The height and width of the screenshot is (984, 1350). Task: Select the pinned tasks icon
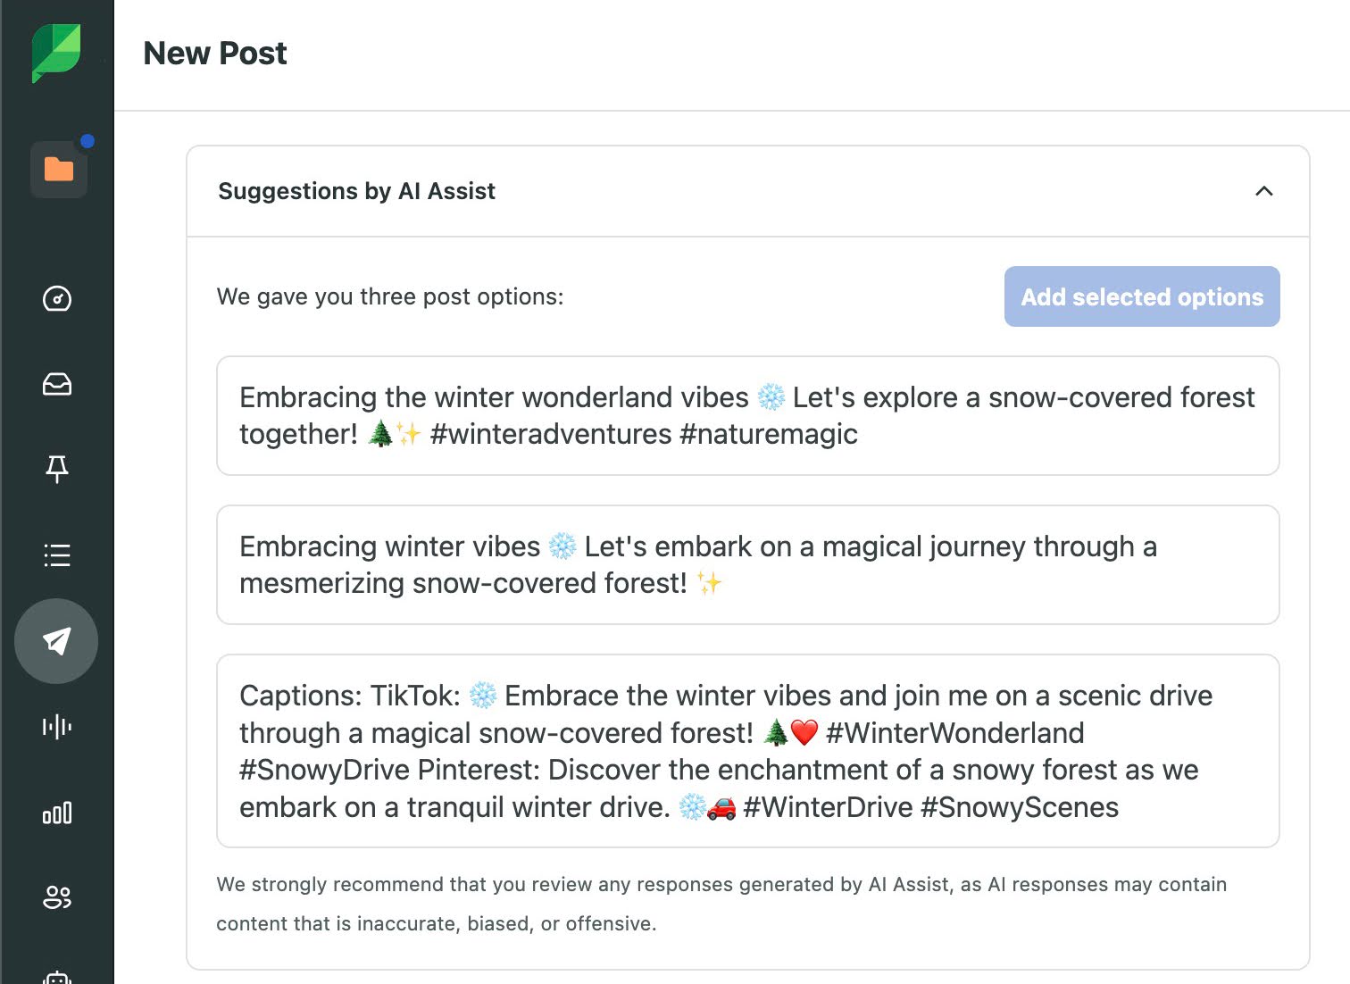pyautogui.click(x=56, y=469)
